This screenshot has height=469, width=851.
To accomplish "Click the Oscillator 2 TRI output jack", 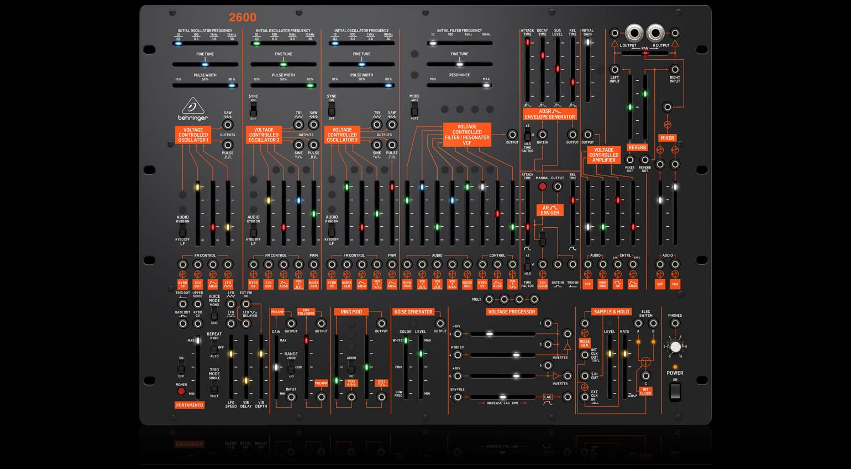I will click(x=298, y=125).
